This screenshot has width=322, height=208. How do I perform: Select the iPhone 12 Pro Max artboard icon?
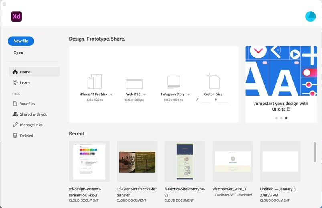pyautogui.click(x=95, y=82)
